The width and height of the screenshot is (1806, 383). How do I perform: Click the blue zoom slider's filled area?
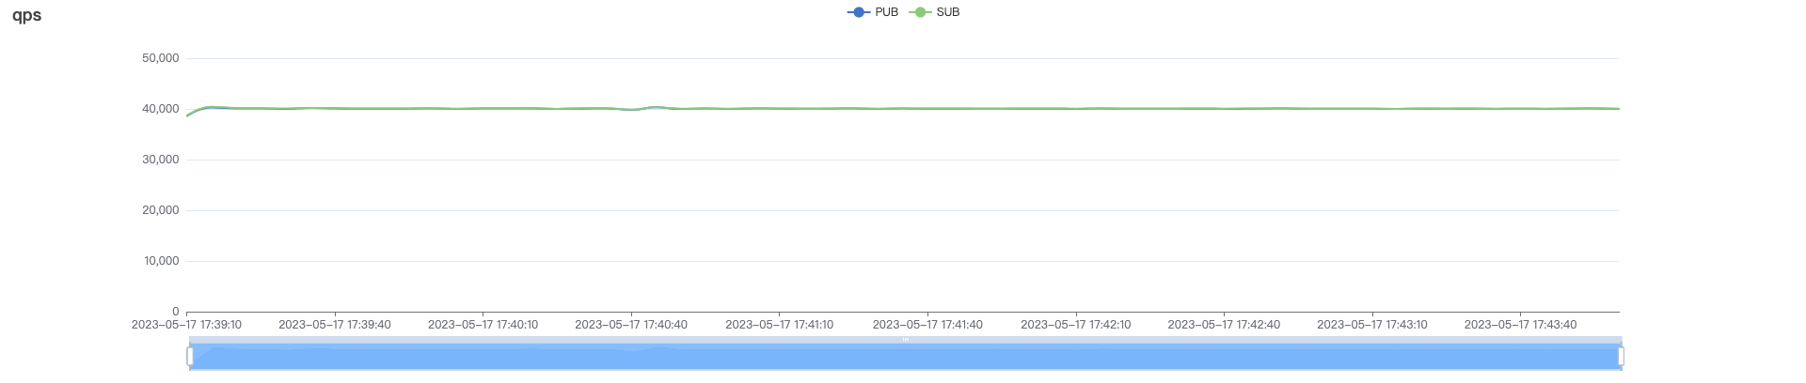[x=905, y=359]
